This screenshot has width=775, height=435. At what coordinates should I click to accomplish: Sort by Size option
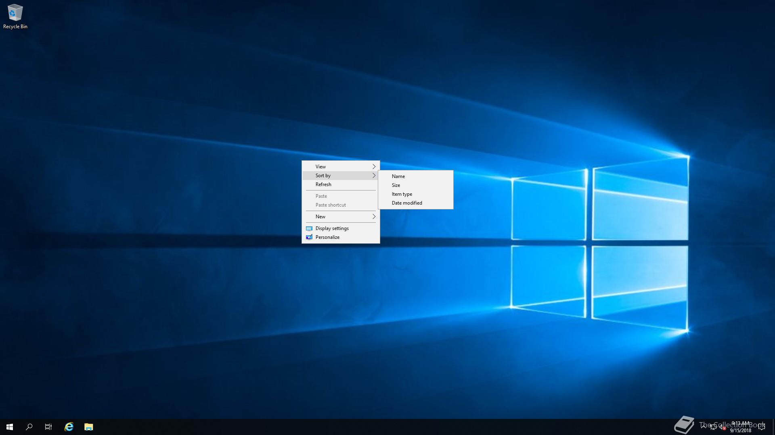pos(396,185)
